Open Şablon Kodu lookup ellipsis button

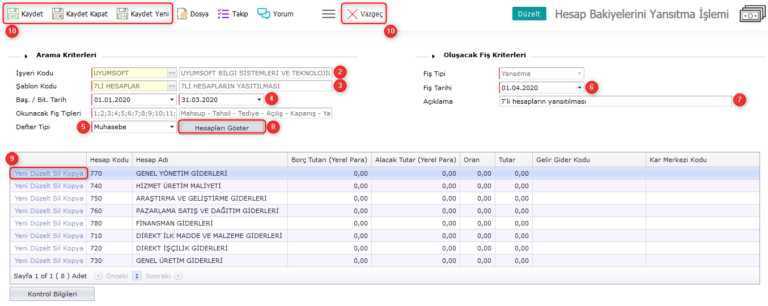(172, 86)
